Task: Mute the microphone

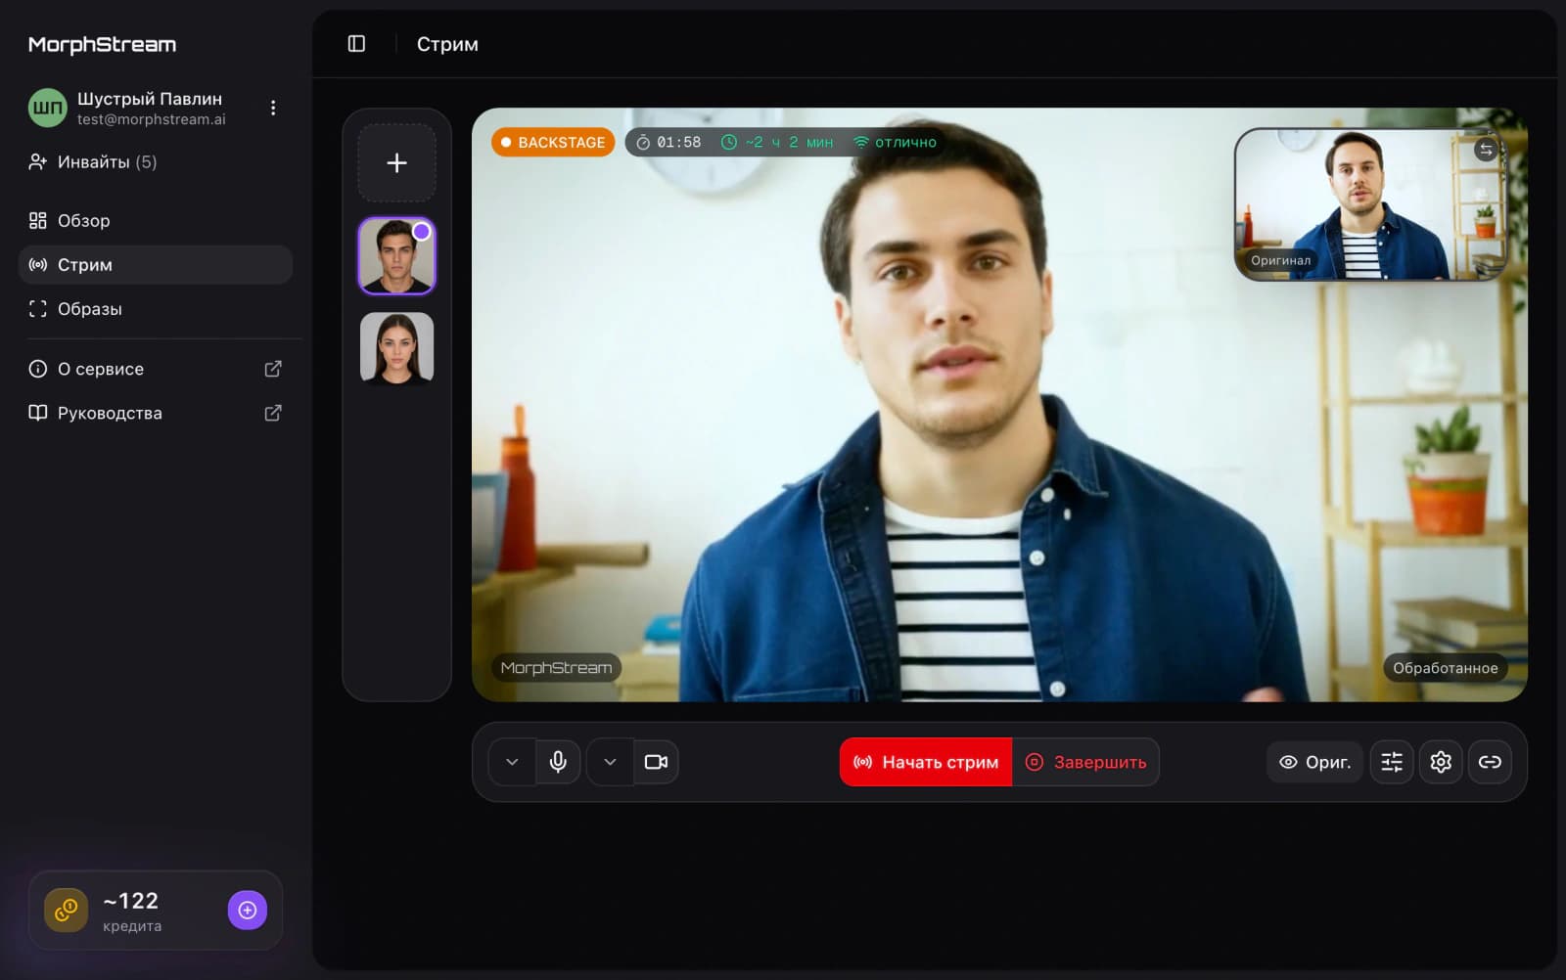Action: [558, 762]
